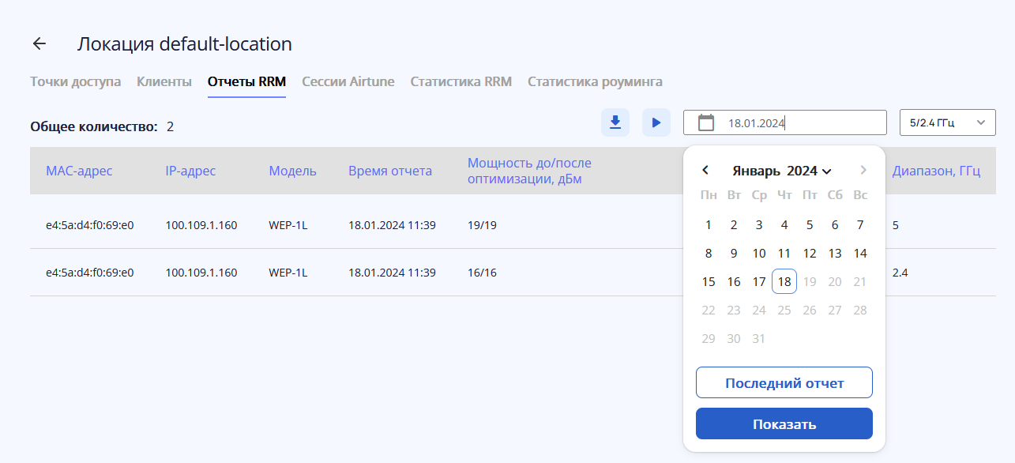
Task: Download the RRM report
Action: [x=615, y=122]
